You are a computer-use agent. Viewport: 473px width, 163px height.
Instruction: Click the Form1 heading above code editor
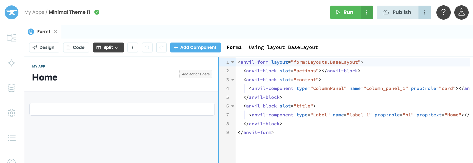click(x=234, y=47)
